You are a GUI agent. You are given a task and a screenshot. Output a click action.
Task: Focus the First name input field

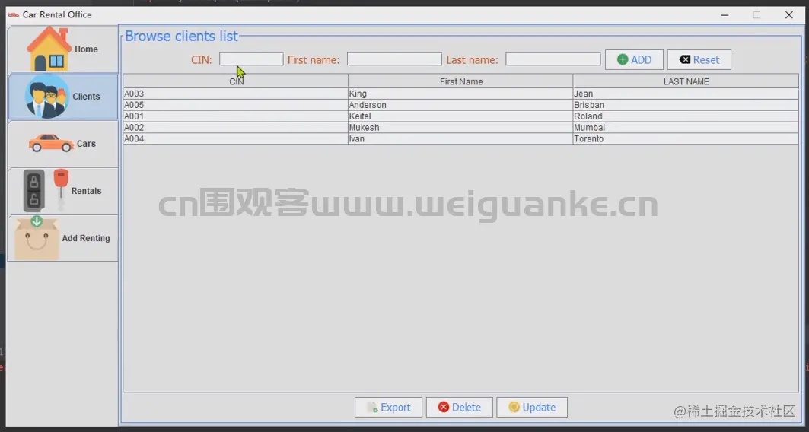(394, 59)
